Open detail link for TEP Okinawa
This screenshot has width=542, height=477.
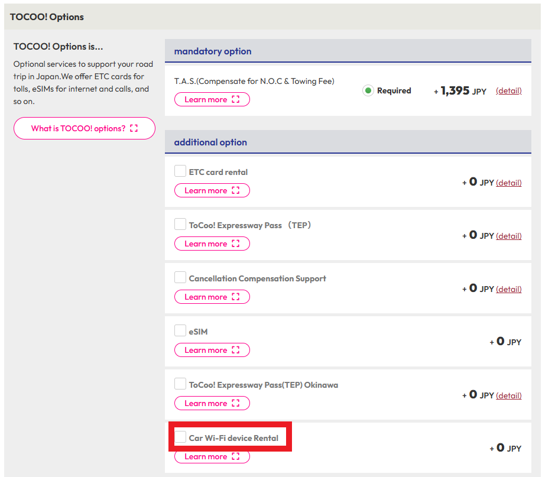pyautogui.click(x=508, y=395)
